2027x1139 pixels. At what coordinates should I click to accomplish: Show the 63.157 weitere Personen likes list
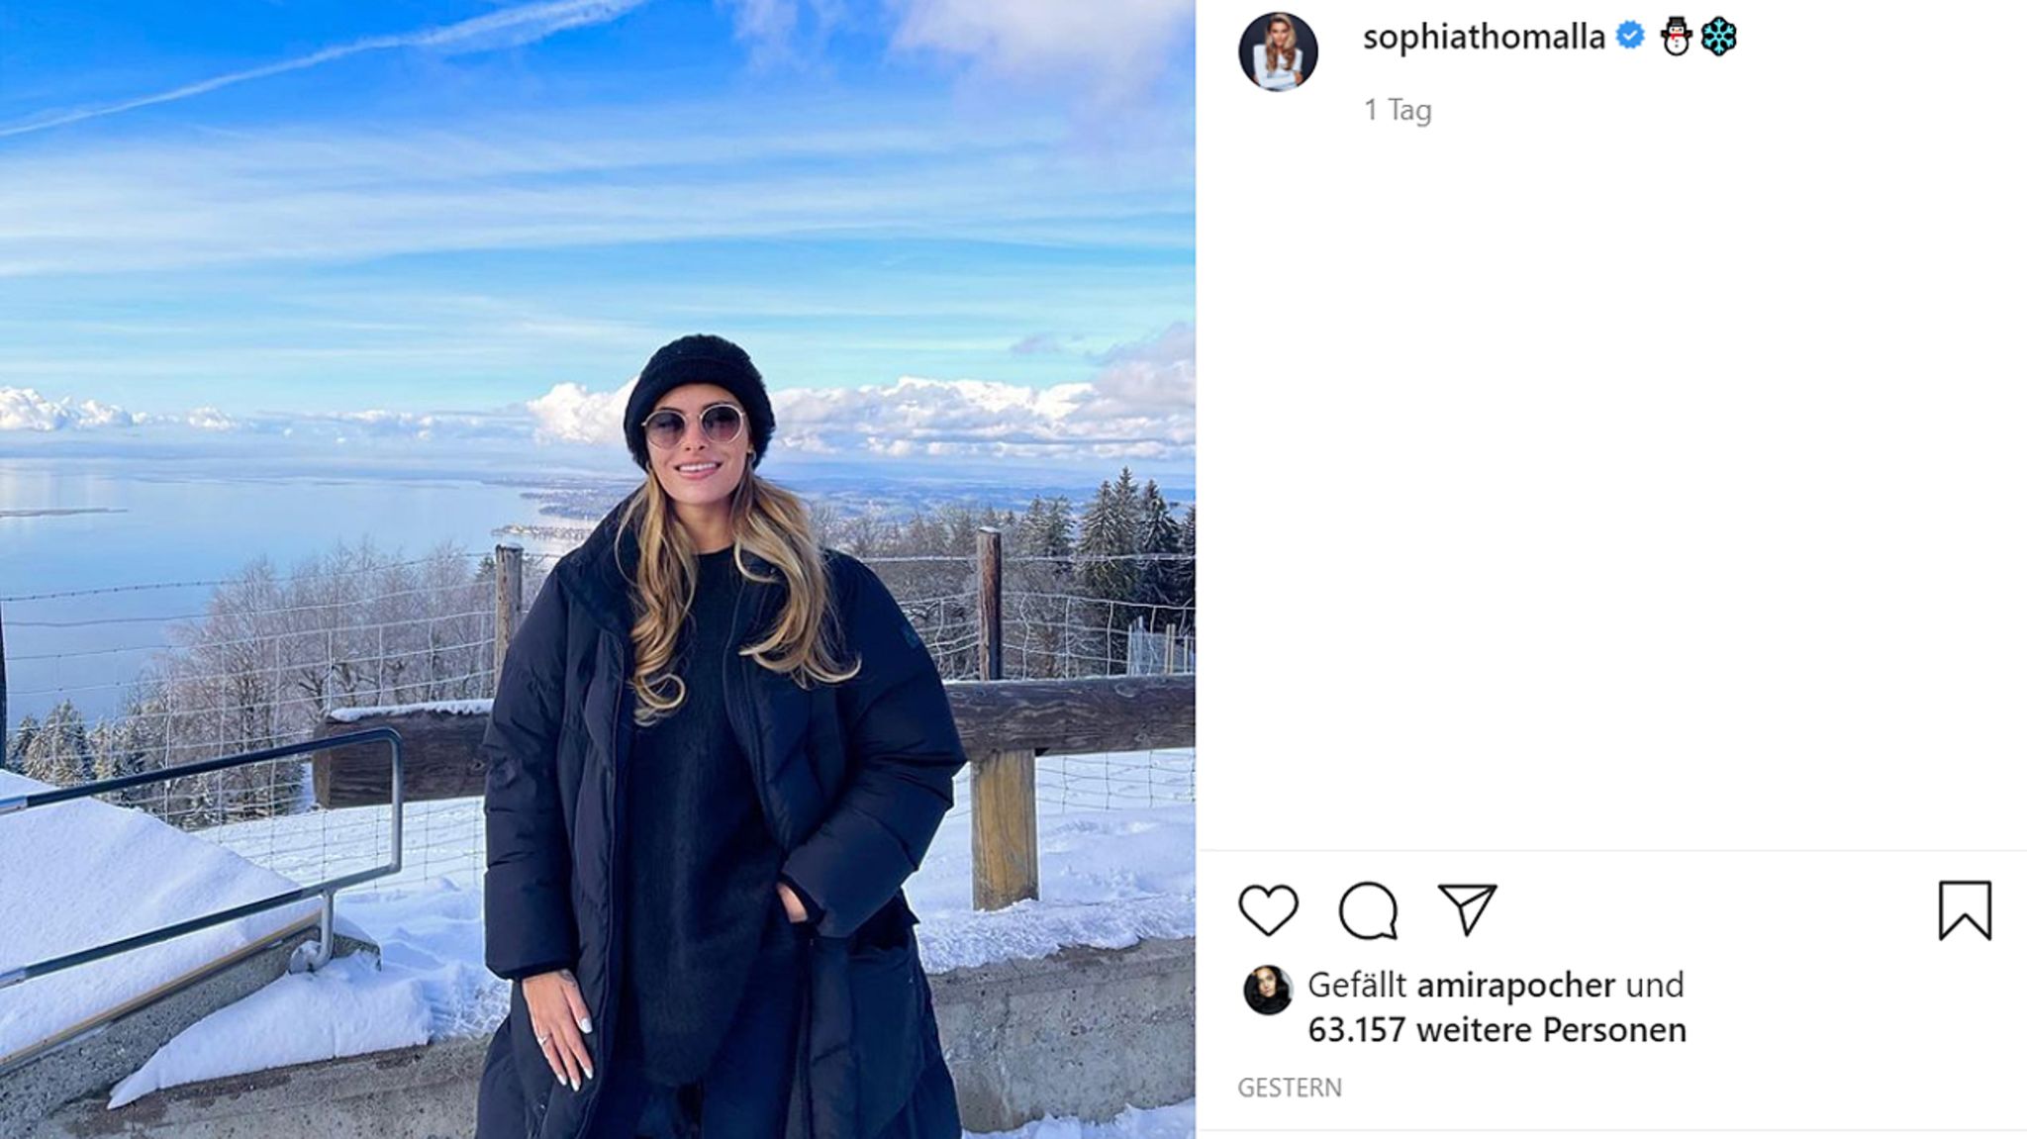[x=1497, y=1030]
